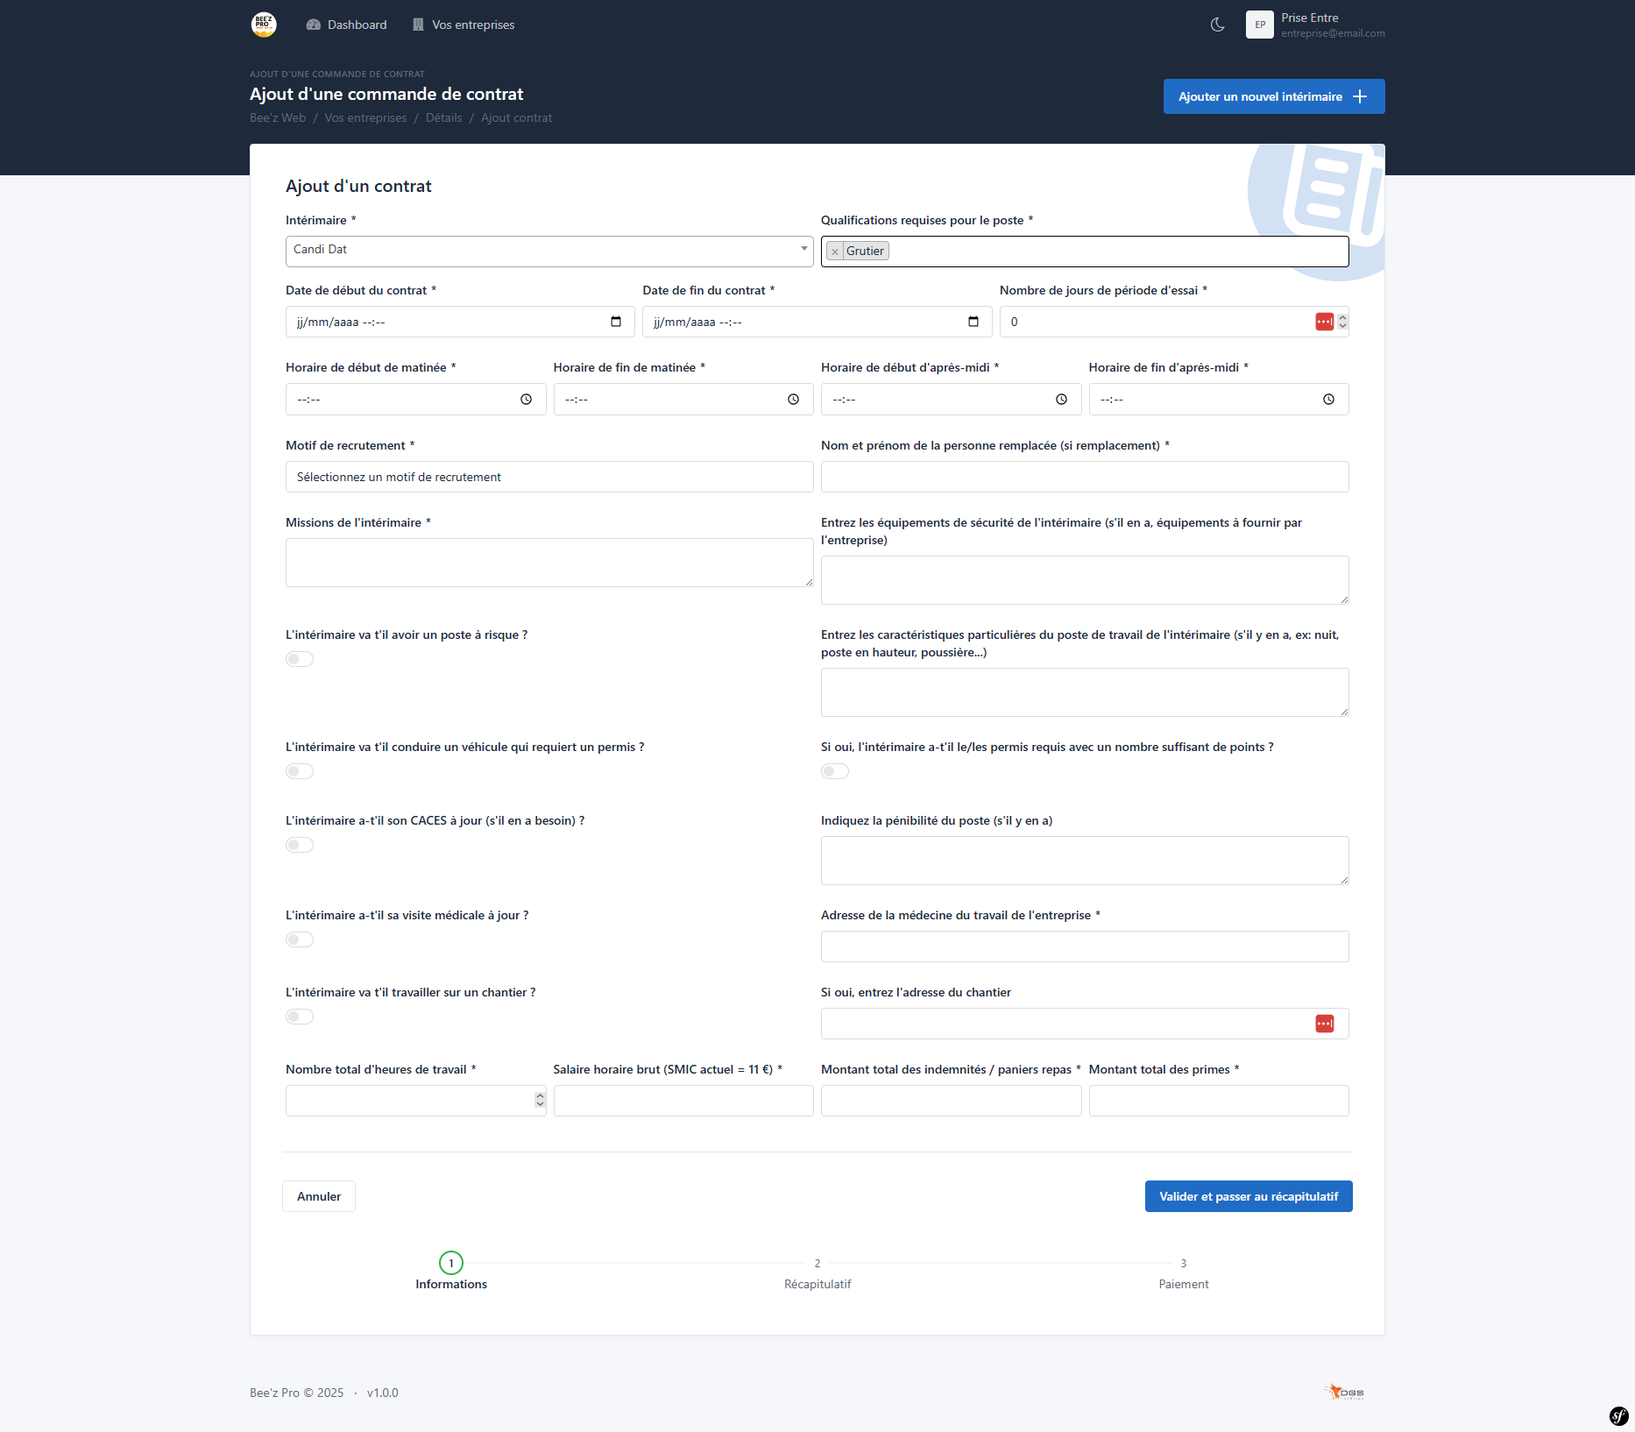Click clock icon in morning start time
Screen dimensions: 1635x1432
pos(526,400)
